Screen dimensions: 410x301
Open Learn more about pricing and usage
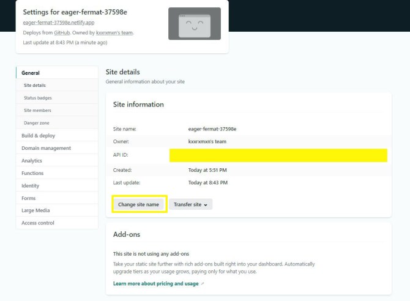click(x=156, y=283)
